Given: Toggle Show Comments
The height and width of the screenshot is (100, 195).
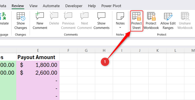Looking at the screenshot, I should (101, 21).
